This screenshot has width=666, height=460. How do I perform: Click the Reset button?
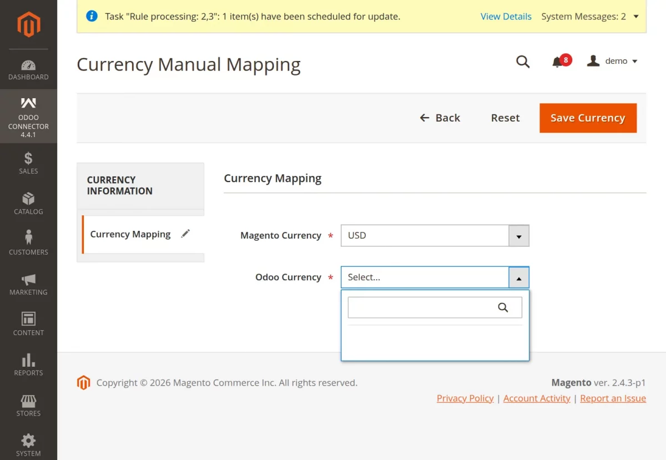pos(506,118)
